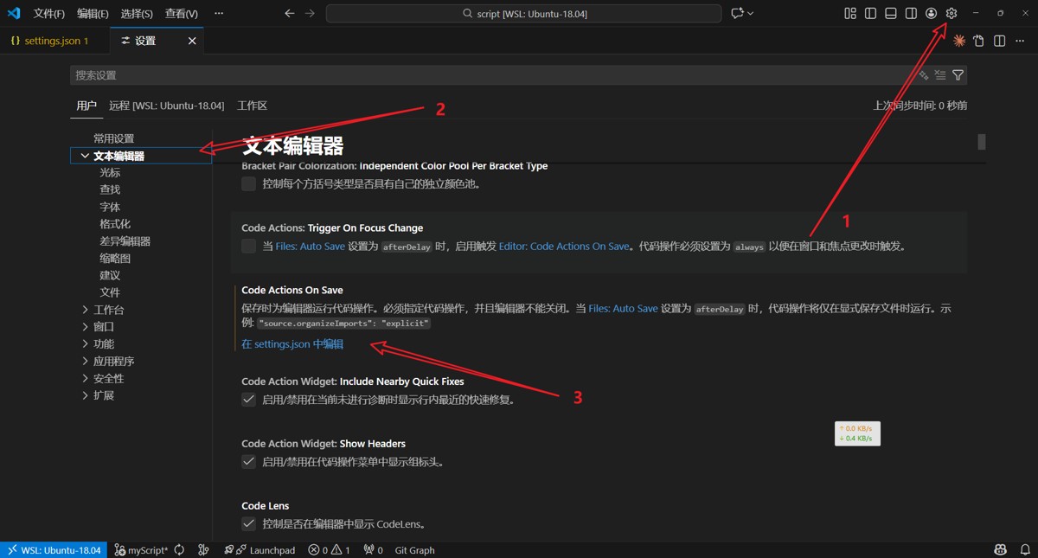
Task: Open editor More Actions ellipsis
Action: (1019, 41)
